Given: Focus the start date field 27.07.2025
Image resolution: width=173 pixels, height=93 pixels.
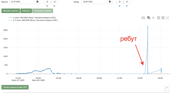Looking at the screenshot, I should point(22,2).
